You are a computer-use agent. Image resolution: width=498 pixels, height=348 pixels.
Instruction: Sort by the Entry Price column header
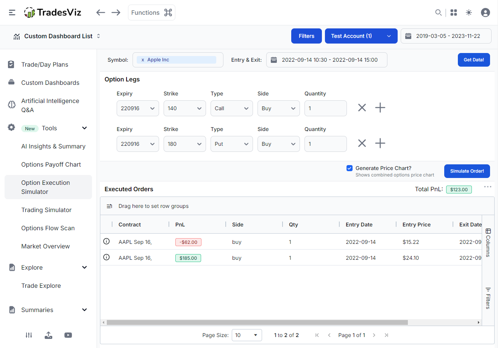tap(417, 225)
